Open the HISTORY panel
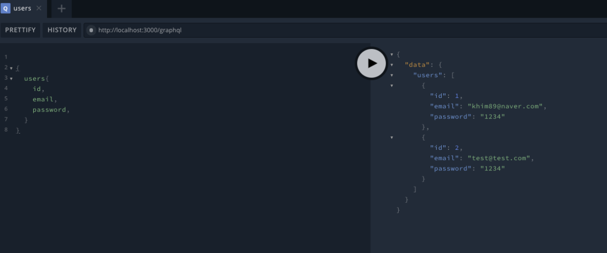 tap(62, 30)
